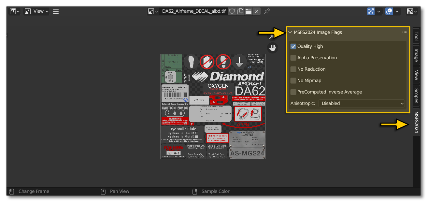Image resolution: width=427 pixels, height=202 pixels.
Task: Toggle the fake user shield for the image
Action: pyautogui.click(x=232, y=11)
